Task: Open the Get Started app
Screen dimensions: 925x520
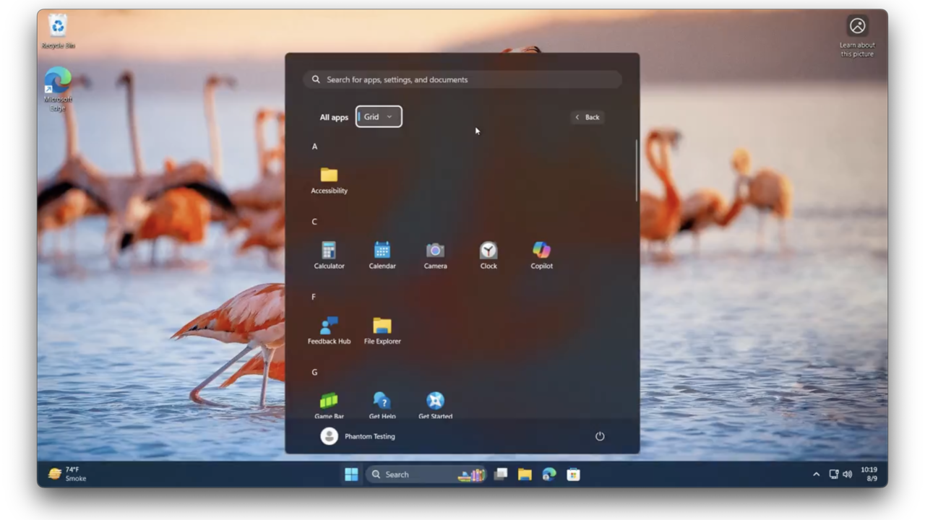Action: click(x=435, y=404)
